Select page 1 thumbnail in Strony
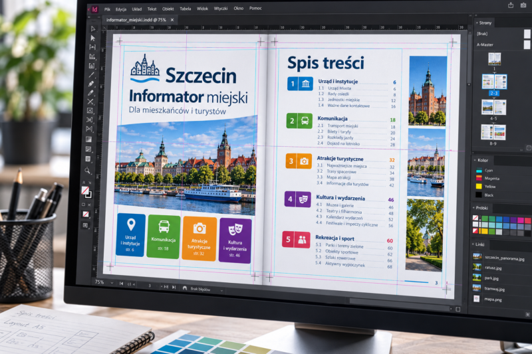532x354 pixels. (494, 59)
